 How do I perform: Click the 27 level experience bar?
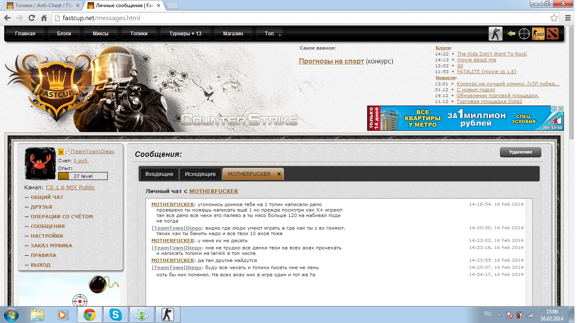pos(82,176)
